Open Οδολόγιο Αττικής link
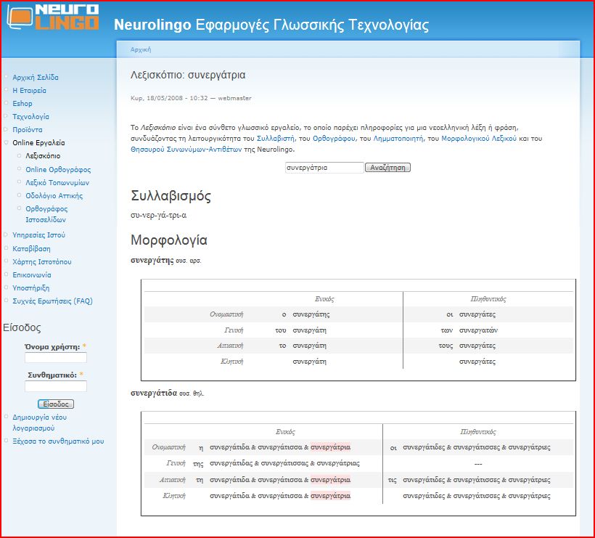The image size is (595, 538). 54,196
